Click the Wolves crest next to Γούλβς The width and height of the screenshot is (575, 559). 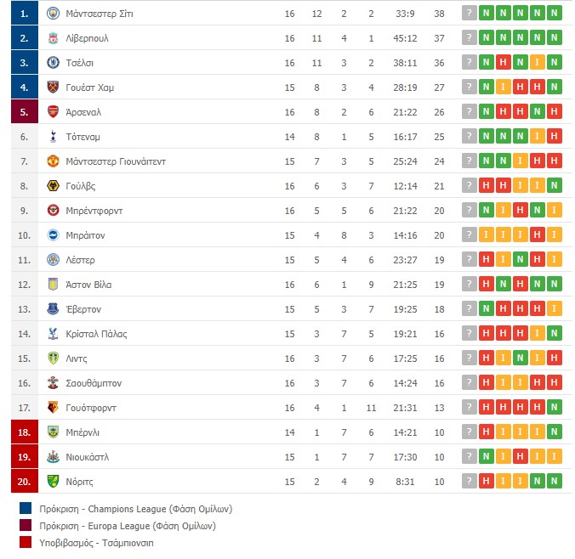(54, 186)
